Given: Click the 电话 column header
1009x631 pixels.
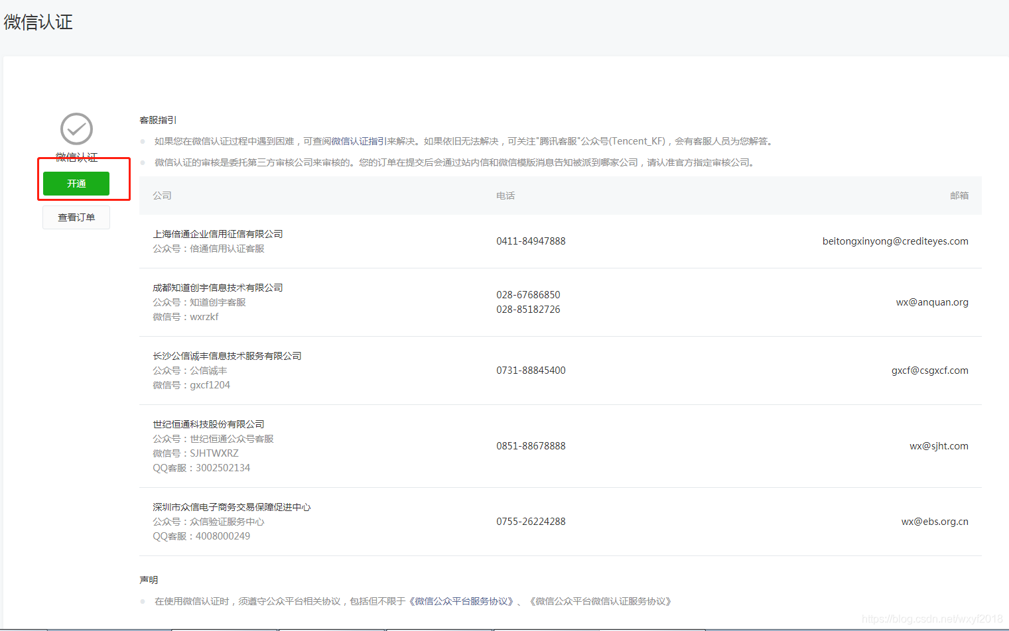Looking at the screenshot, I should [505, 196].
